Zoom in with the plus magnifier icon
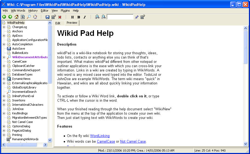 pyautogui.click(x=97, y=17)
